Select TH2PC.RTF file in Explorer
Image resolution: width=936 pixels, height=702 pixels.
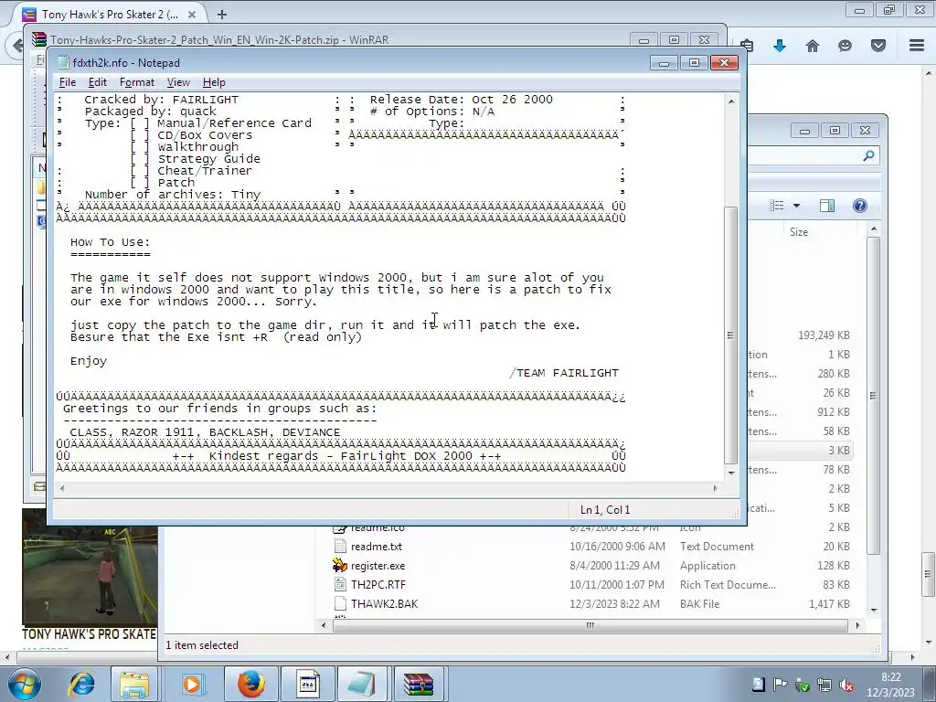[378, 584]
